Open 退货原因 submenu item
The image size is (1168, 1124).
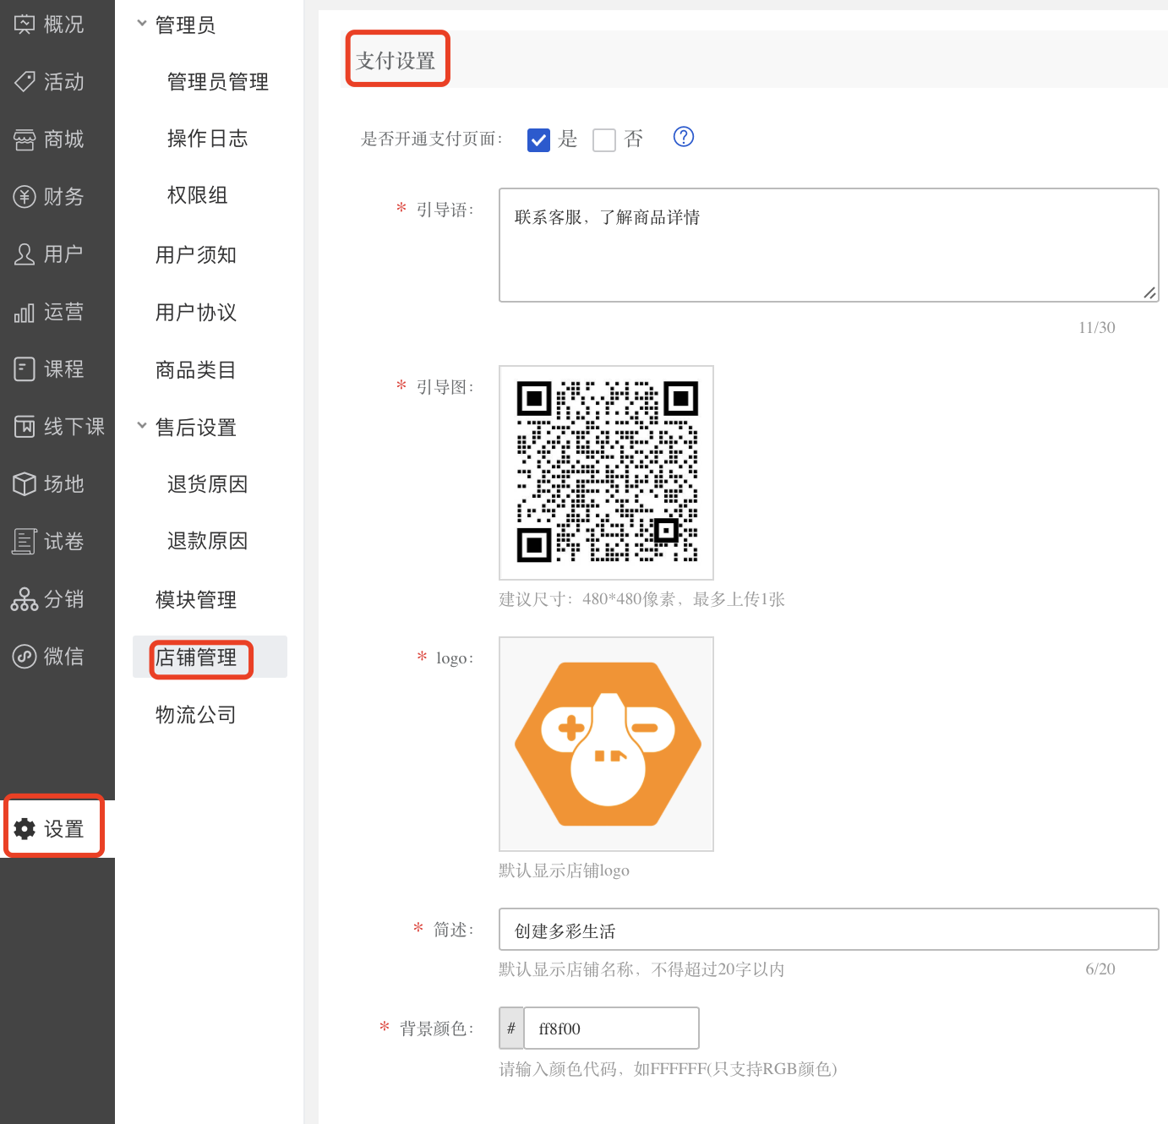[208, 484]
